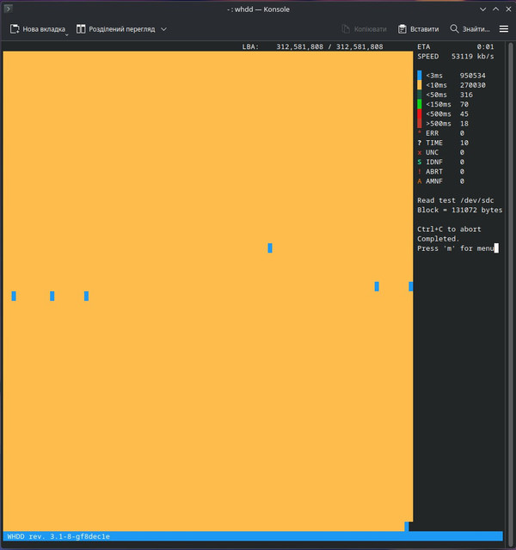Click the green <150ms legend swatch
Viewport: 516px width, 550px height.
coord(419,104)
